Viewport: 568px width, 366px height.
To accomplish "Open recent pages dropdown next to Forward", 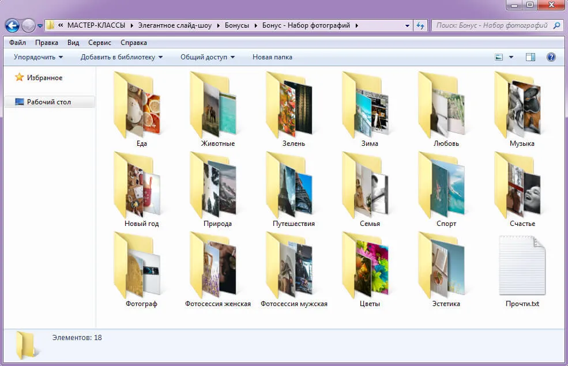I will tap(40, 26).
